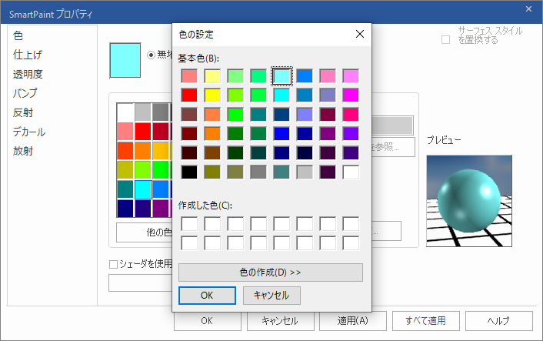Pick brown basic color, fifth row
The height and width of the screenshot is (341, 543).
click(x=212, y=153)
